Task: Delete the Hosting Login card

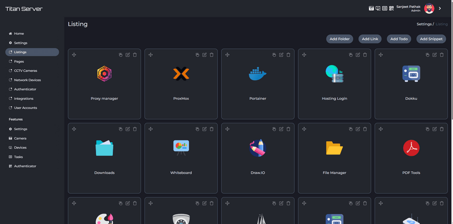Action: 365,55
